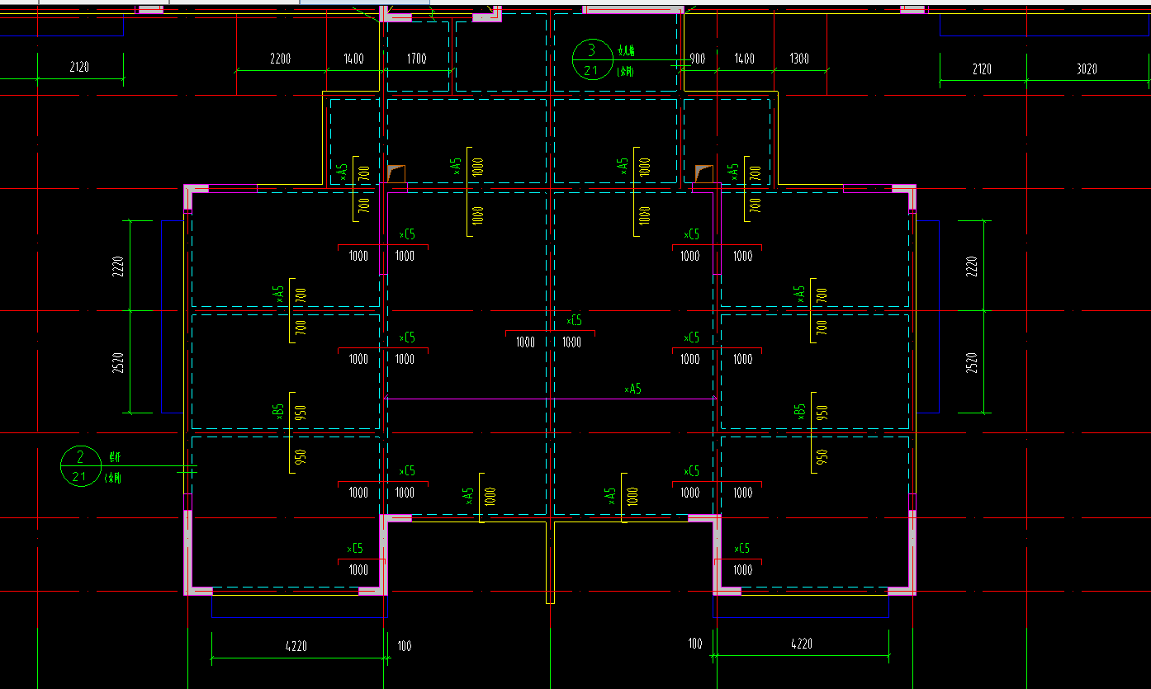This screenshot has width=1151, height=689.
Task: Select the 女儿墙 label beside callout 3
Action: (x=626, y=51)
